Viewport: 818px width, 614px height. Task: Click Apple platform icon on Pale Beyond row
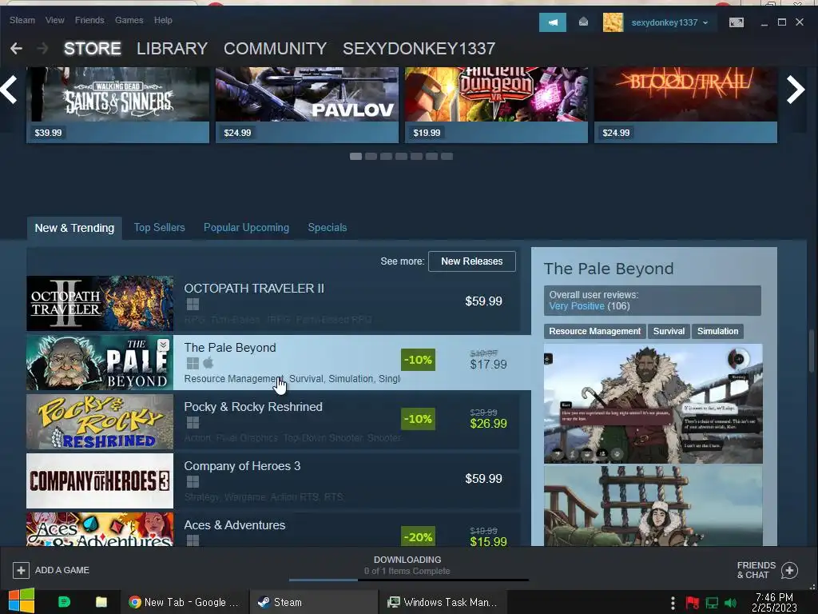(x=208, y=362)
